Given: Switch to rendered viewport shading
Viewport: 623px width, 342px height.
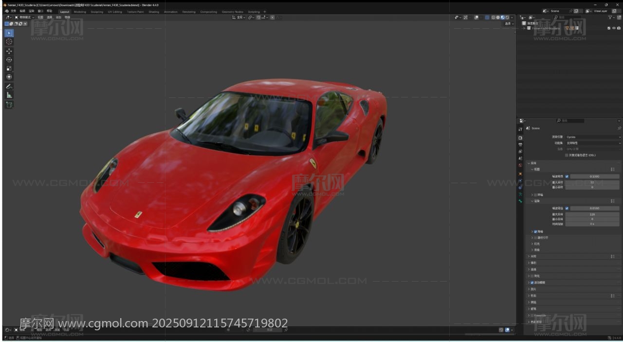Looking at the screenshot, I should point(507,18).
